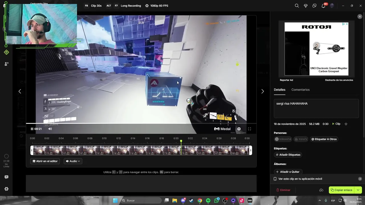The height and width of the screenshot is (205, 365).
Task: Upload clip to cloud icon
Action: [x=321, y=190]
